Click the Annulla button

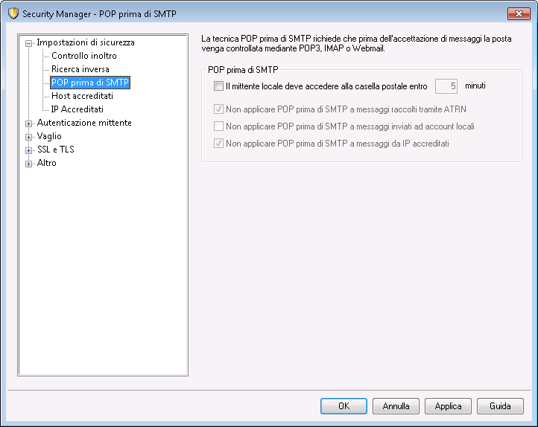[x=396, y=406]
